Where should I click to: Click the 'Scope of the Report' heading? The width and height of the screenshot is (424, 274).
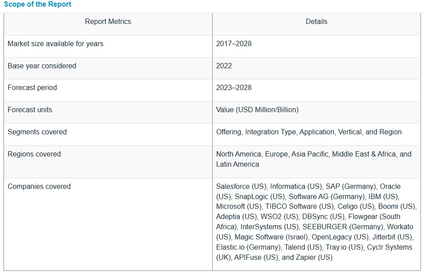(37, 4)
